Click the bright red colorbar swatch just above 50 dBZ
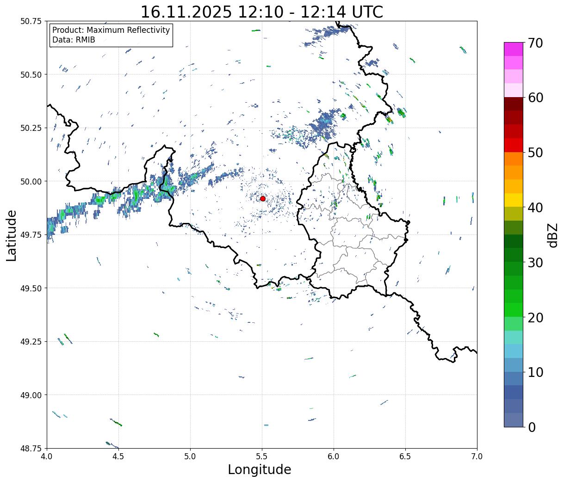 514,145
